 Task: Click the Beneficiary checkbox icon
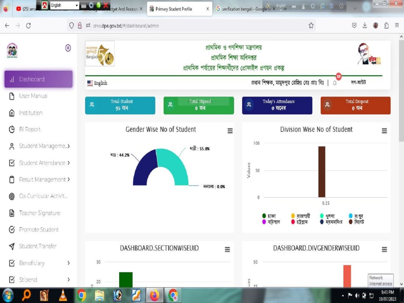coord(12,263)
